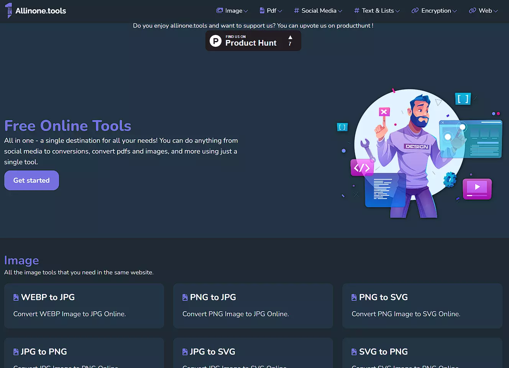Click the Allinone.tools logo icon

tap(8, 11)
